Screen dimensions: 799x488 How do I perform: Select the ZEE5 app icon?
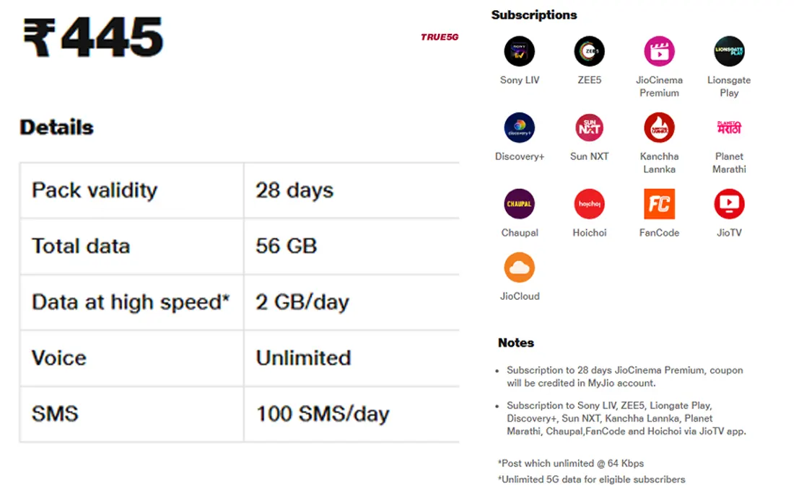click(589, 50)
